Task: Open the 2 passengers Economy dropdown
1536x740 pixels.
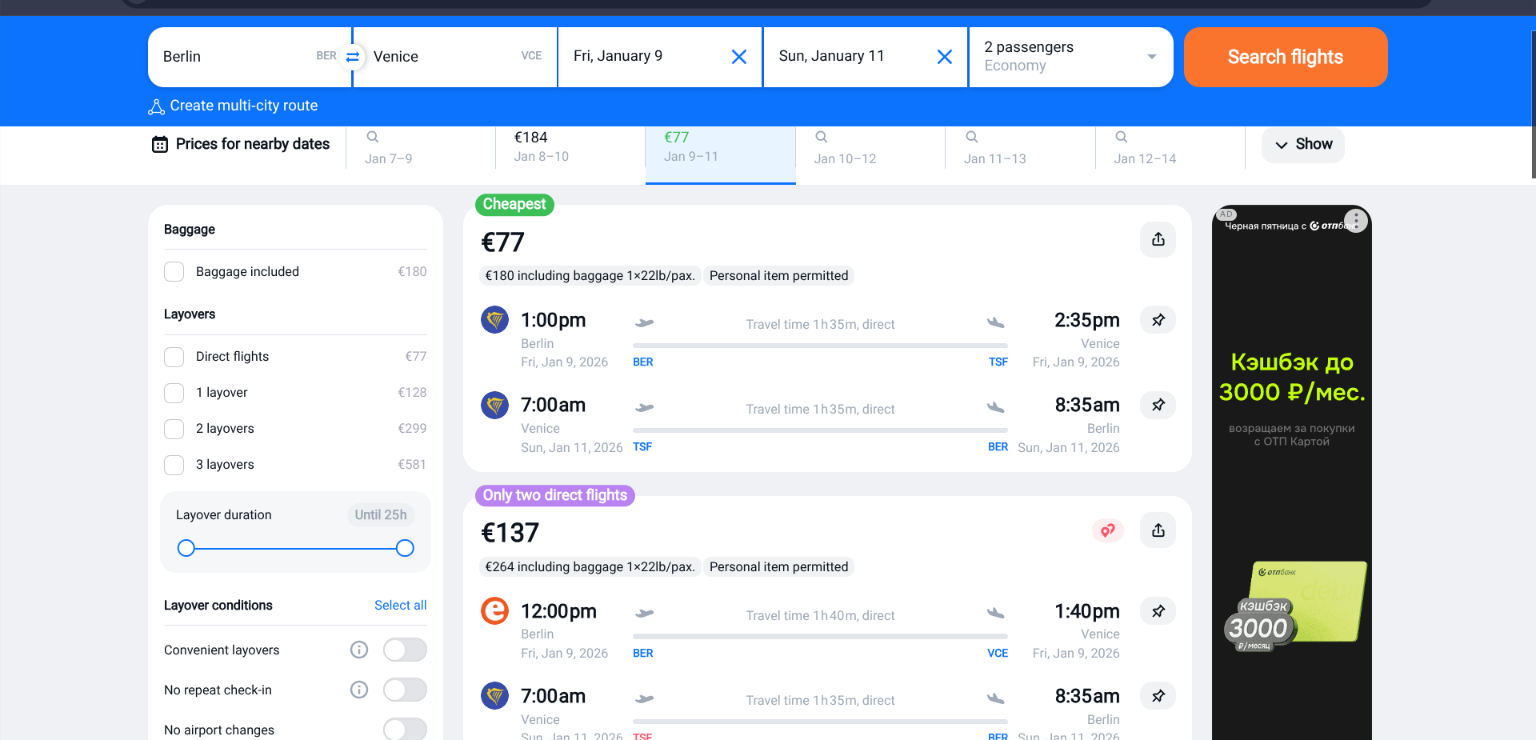Action: (1070, 57)
